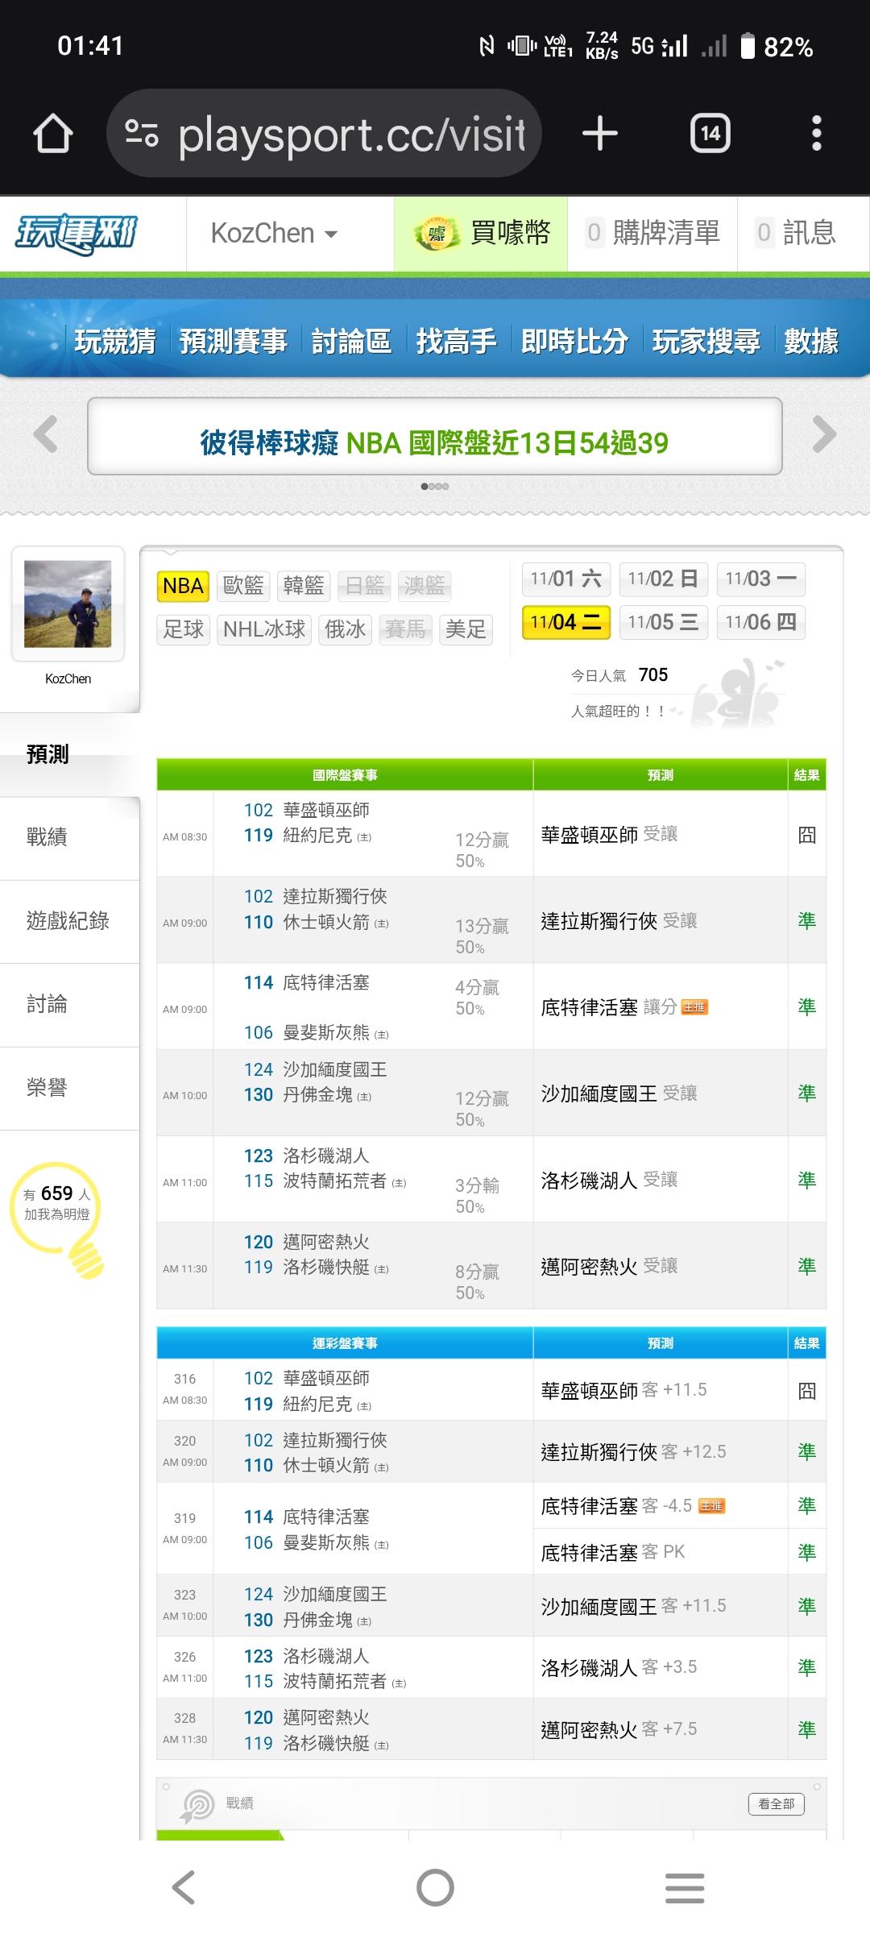Open the 找高手 menu
Image resolution: width=870 pixels, height=1934 pixels.
456,342
